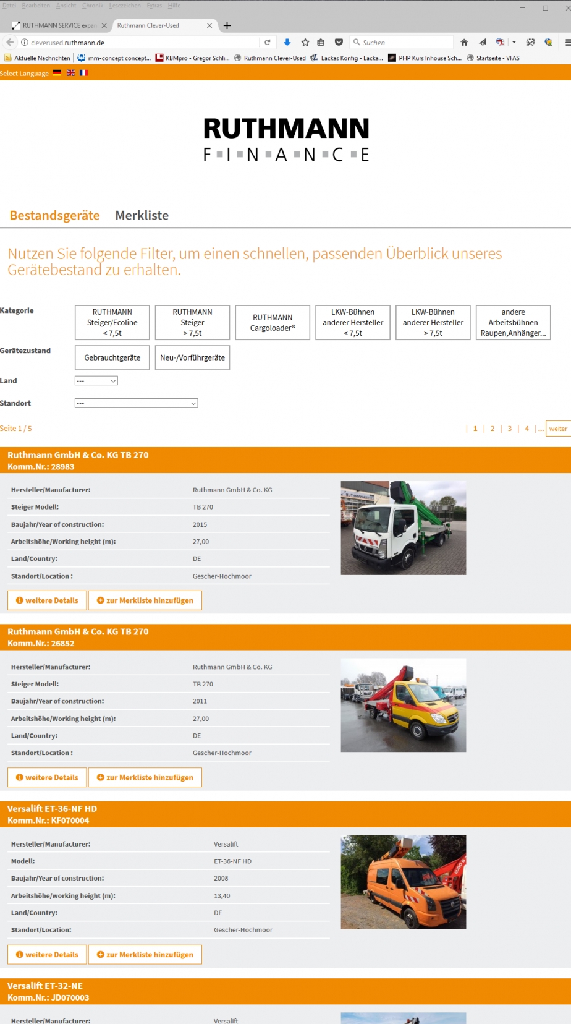
Task: Open the Datei menu
Action: pyautogui.click(x=9, y=5)
